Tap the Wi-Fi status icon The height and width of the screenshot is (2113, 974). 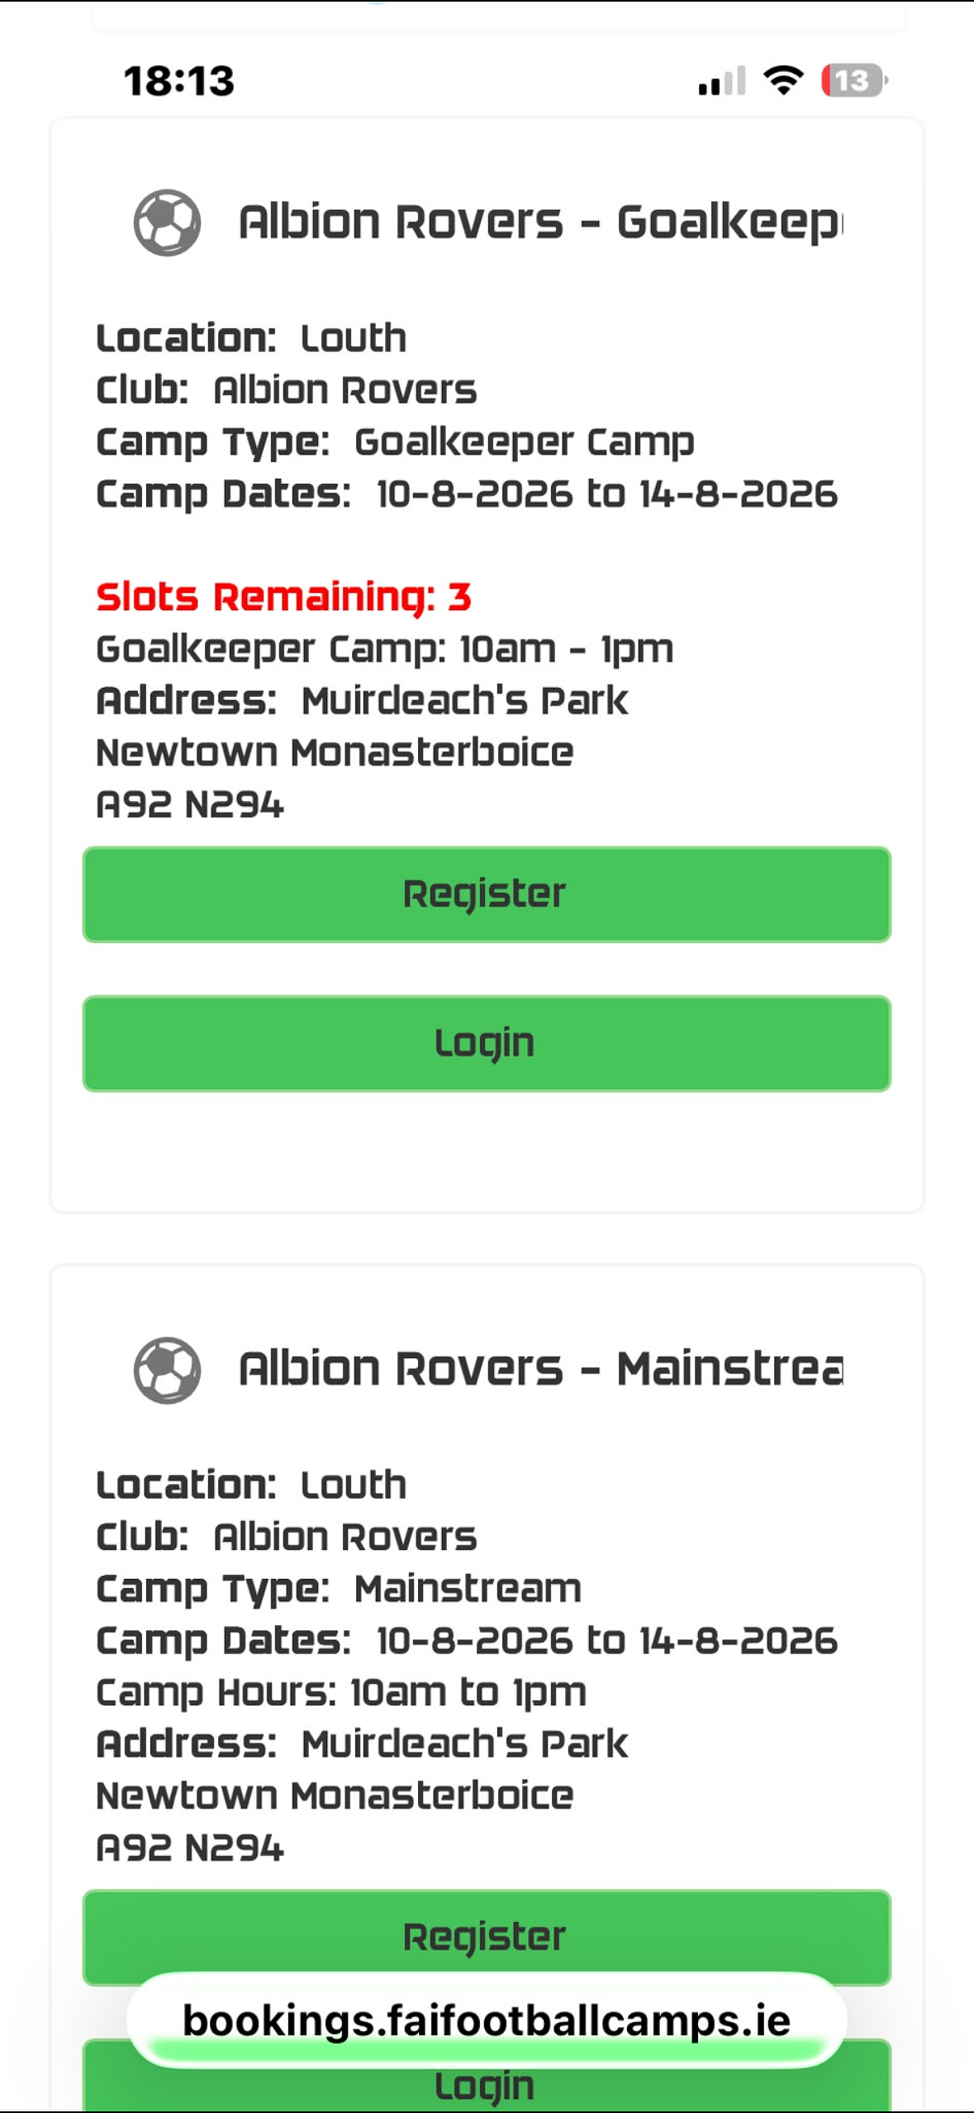click(x=783, y=80)
